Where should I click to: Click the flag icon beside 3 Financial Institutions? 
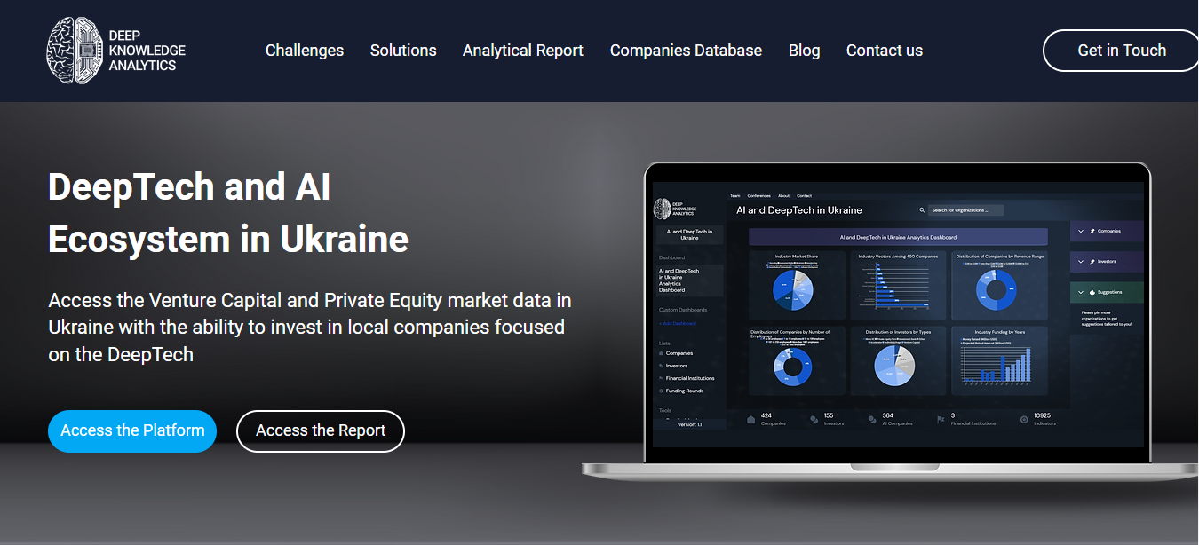(941, 419)
